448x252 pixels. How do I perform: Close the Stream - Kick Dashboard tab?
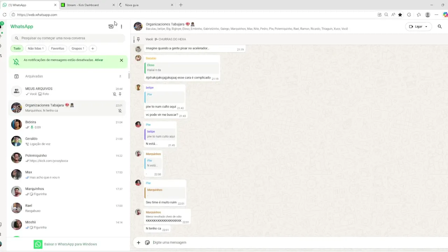114,5
